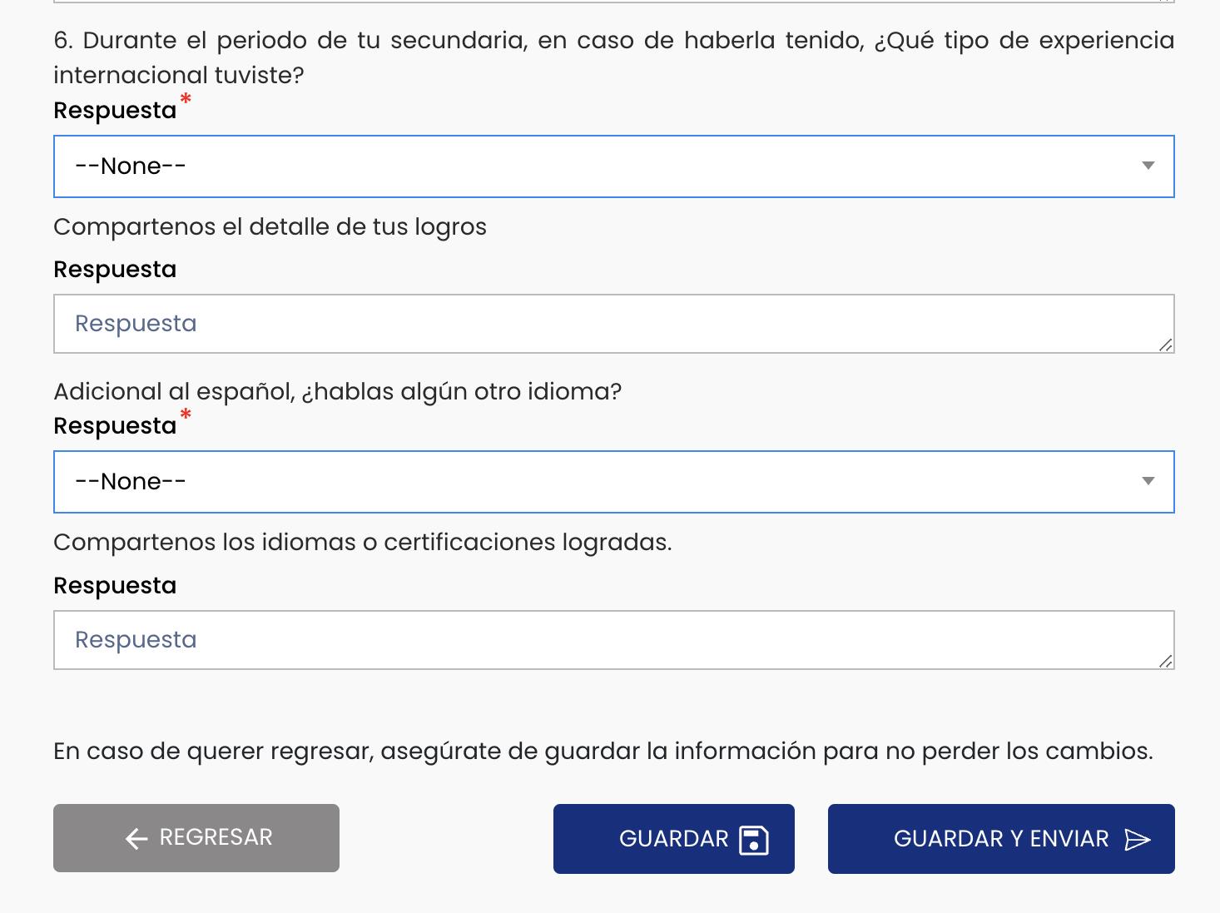Viewport: 1220px width, 913px height.
Task: Click the paper plane send icon
Action: click(x=1137, y=840)
